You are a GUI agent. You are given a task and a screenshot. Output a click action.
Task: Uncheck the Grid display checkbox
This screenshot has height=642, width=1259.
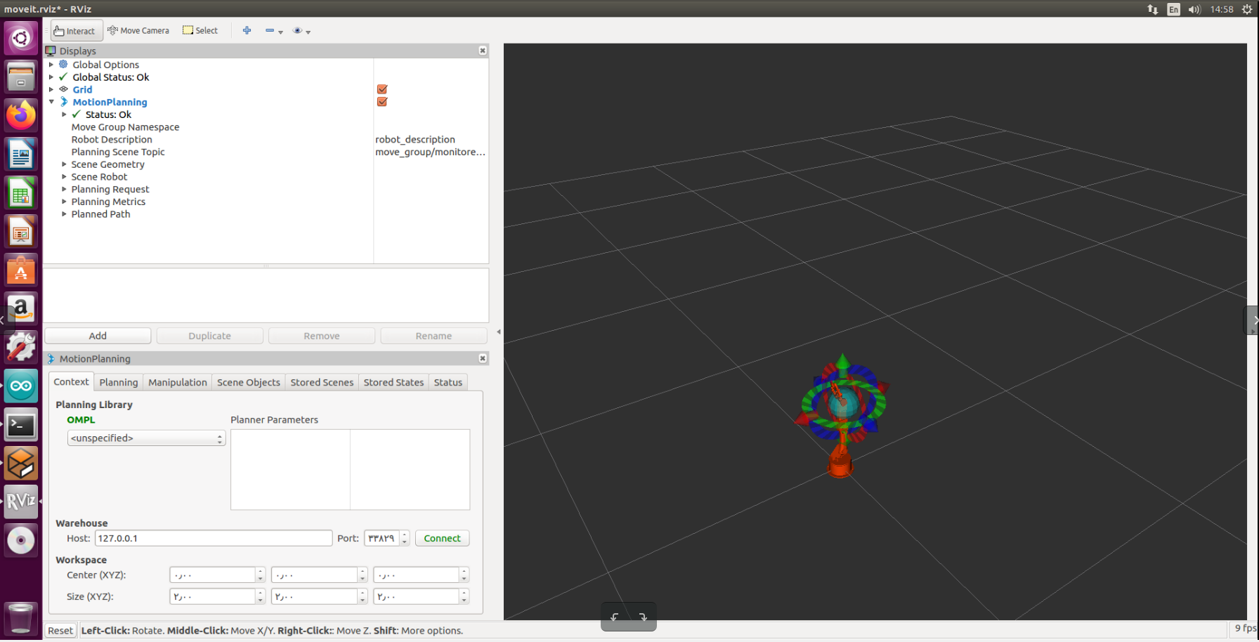point(381,89)
